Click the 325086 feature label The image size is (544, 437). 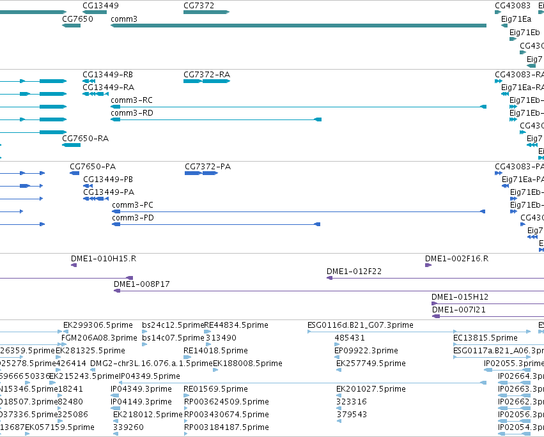click(73, 415)
